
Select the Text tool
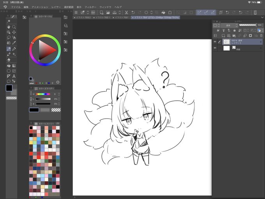click(14, 76)
